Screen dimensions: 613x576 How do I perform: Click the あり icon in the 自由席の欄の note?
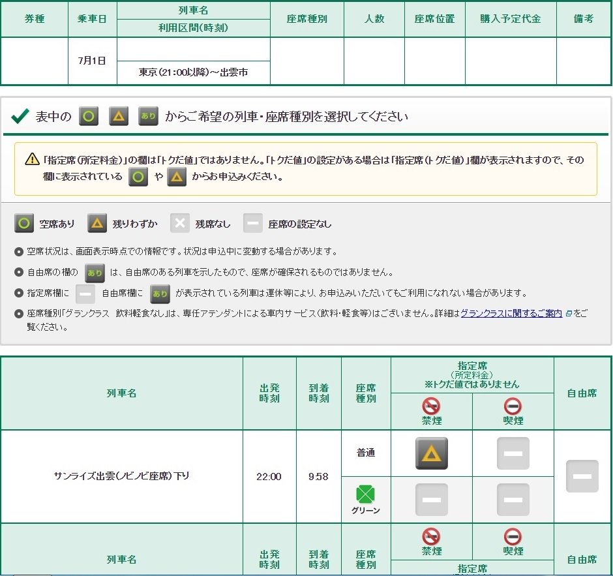pos(95,273)
